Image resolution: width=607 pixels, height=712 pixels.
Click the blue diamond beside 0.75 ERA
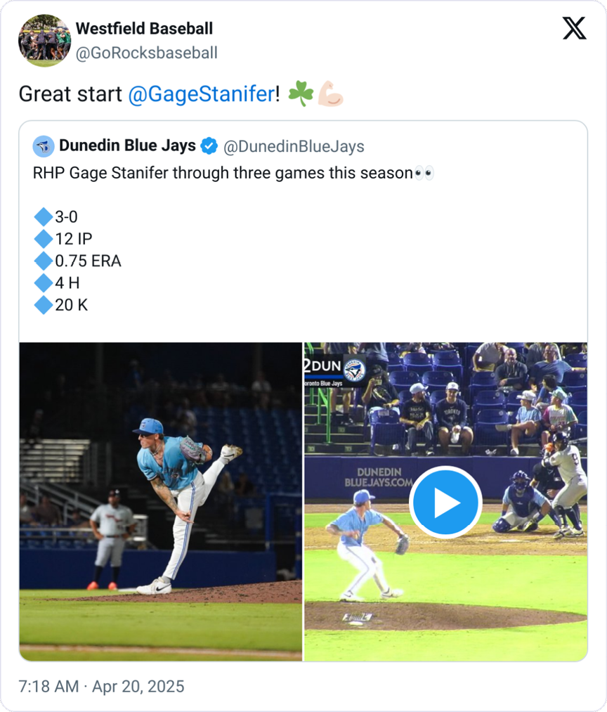(x=43, y=261)
